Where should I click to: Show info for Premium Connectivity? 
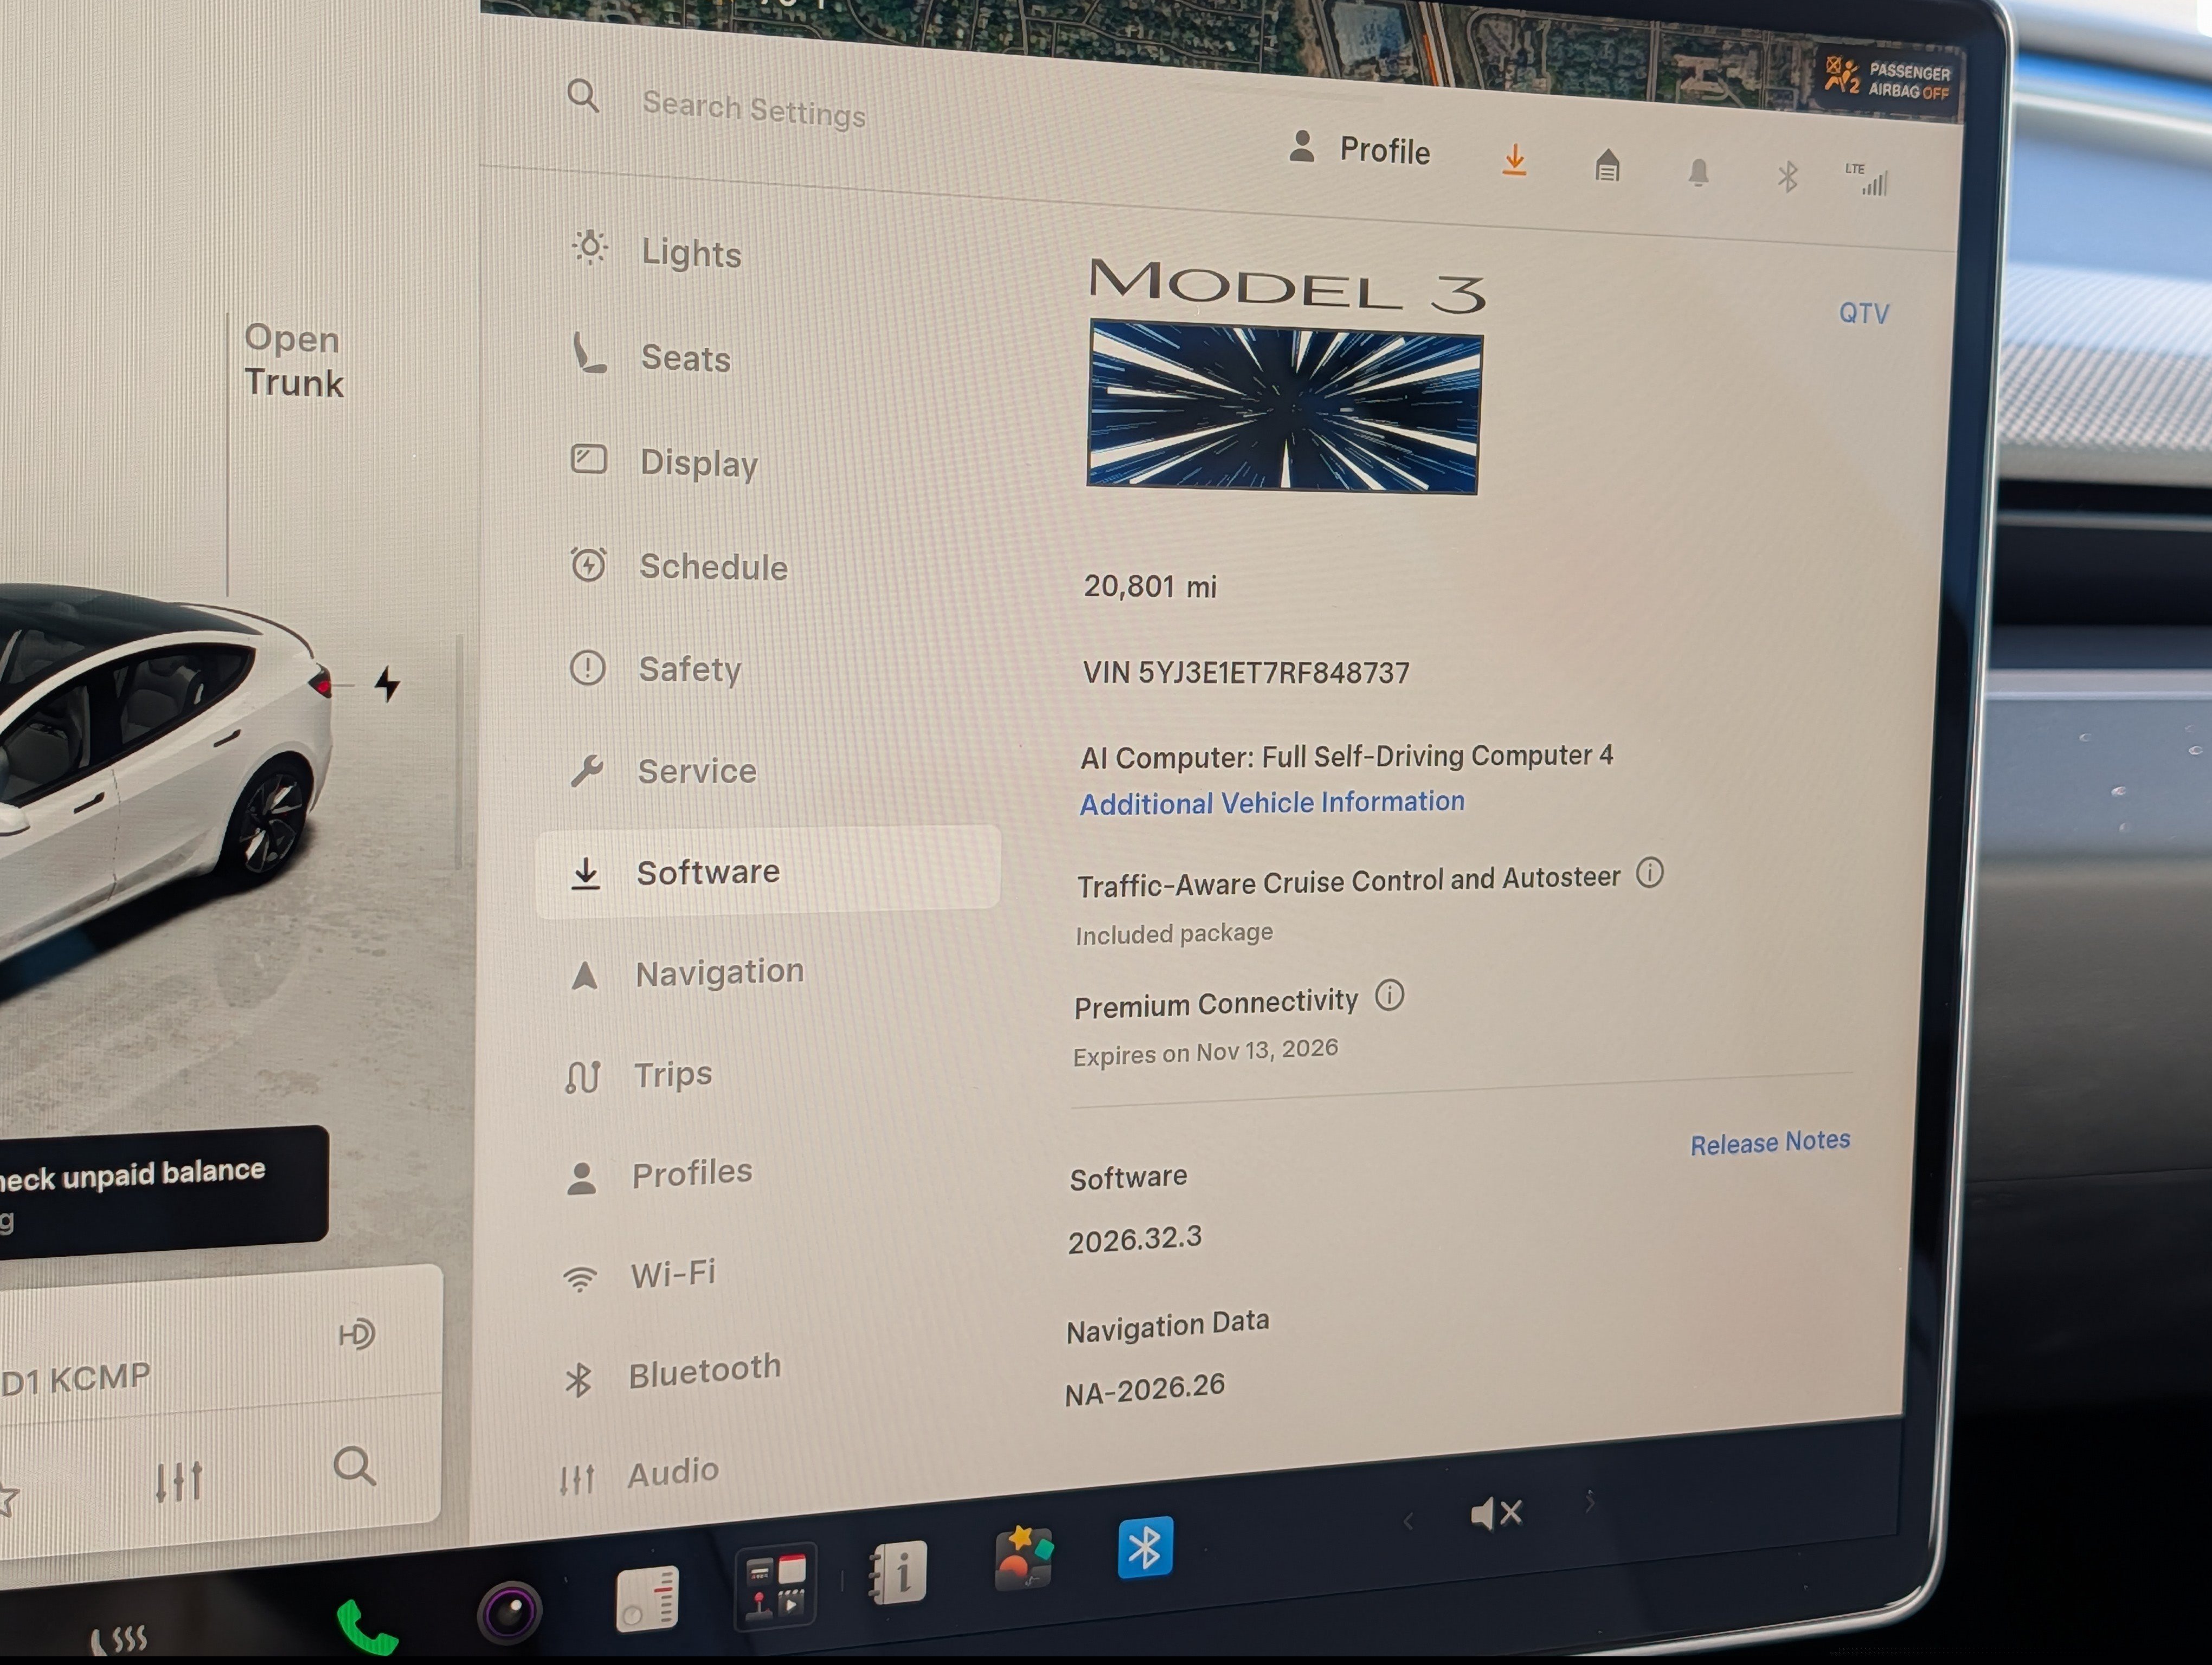coord(1389,995)
